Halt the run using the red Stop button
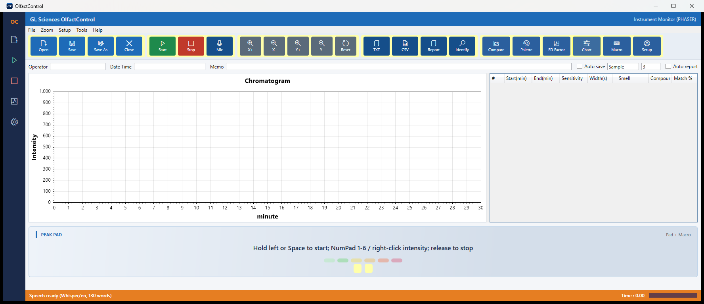Viewport: 704px width, 304px height. (191, 46)
